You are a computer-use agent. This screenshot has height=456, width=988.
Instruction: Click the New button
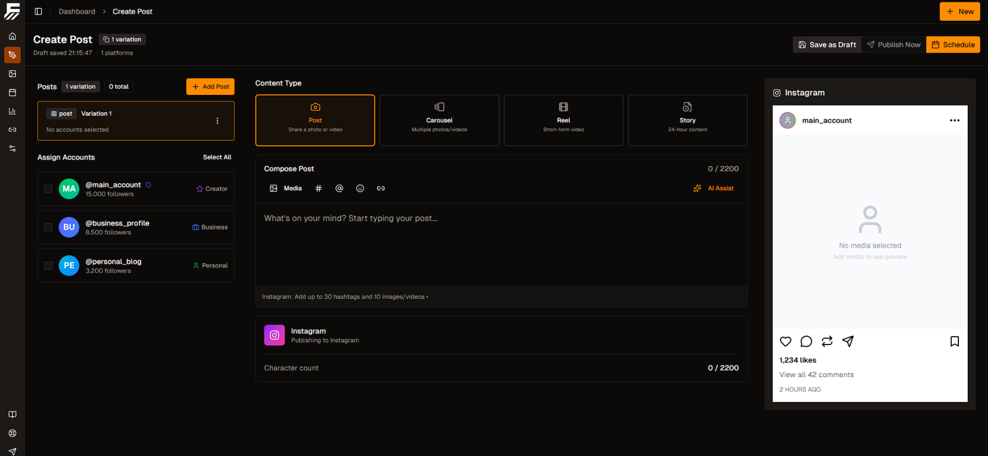pos(960,11)
